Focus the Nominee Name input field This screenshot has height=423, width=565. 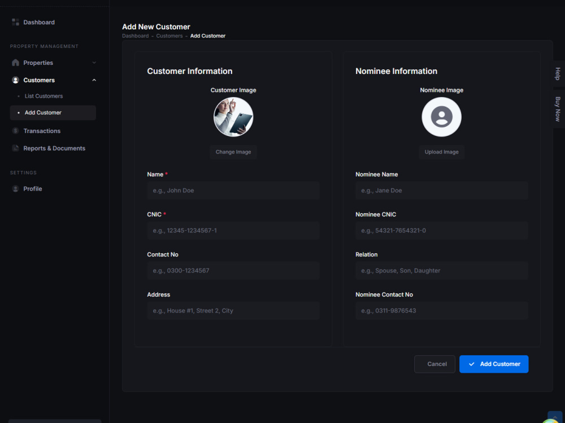pyautogui.click(x=442, y=190)
